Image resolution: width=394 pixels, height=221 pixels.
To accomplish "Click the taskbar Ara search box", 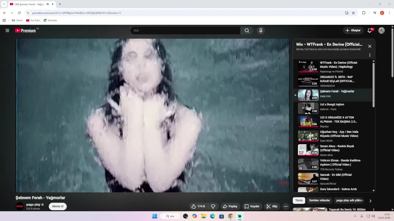I will (170, 216).
